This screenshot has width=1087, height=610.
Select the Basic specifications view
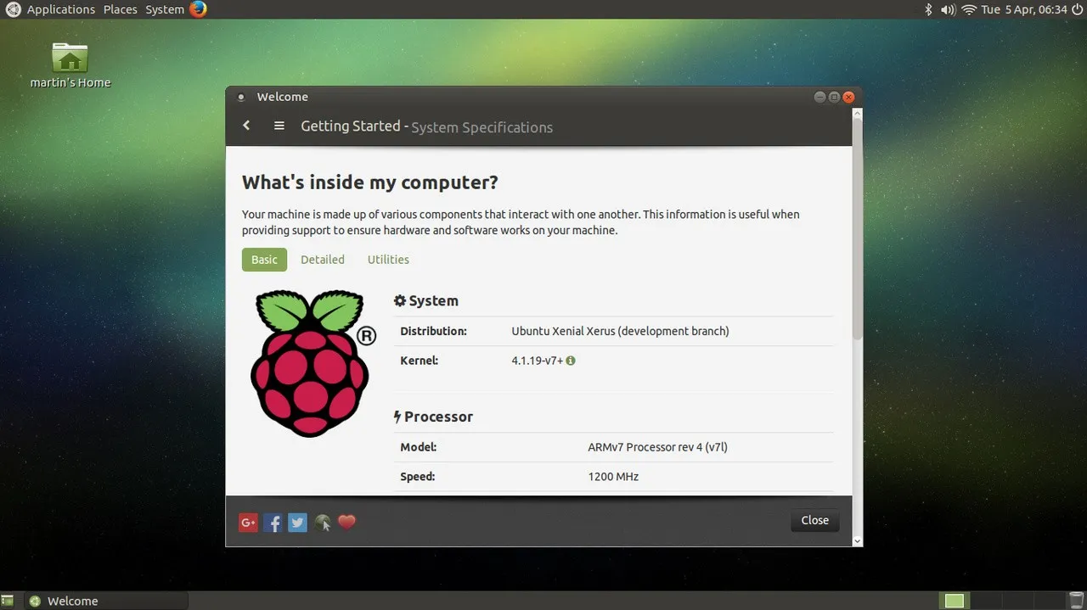point(264,260)
